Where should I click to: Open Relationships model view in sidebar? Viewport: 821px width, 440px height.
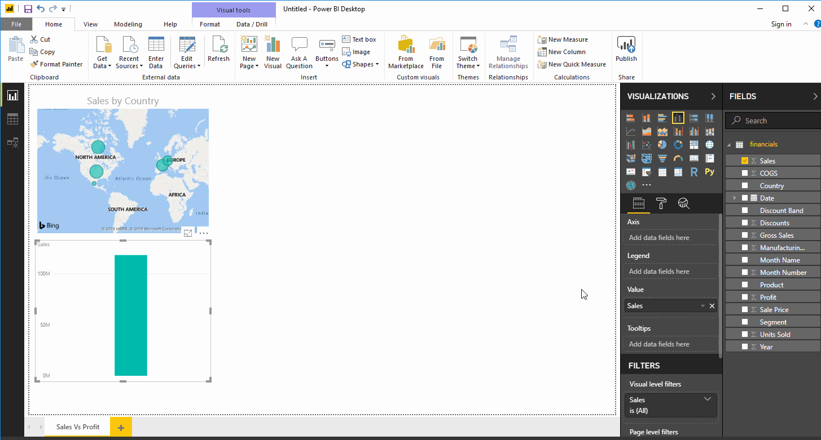12,143
